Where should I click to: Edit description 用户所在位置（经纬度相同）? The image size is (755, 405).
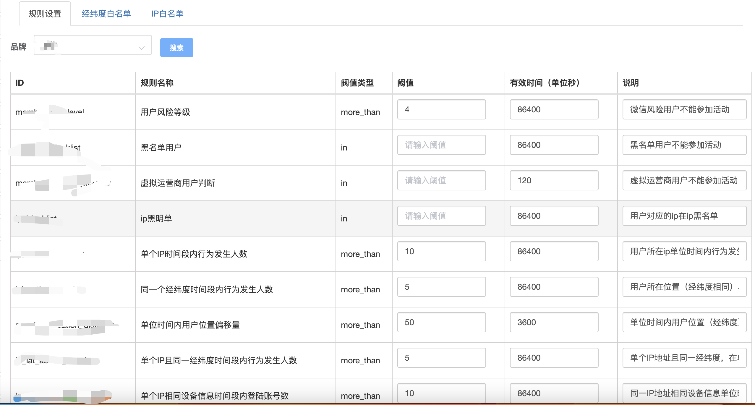(684, 287)
